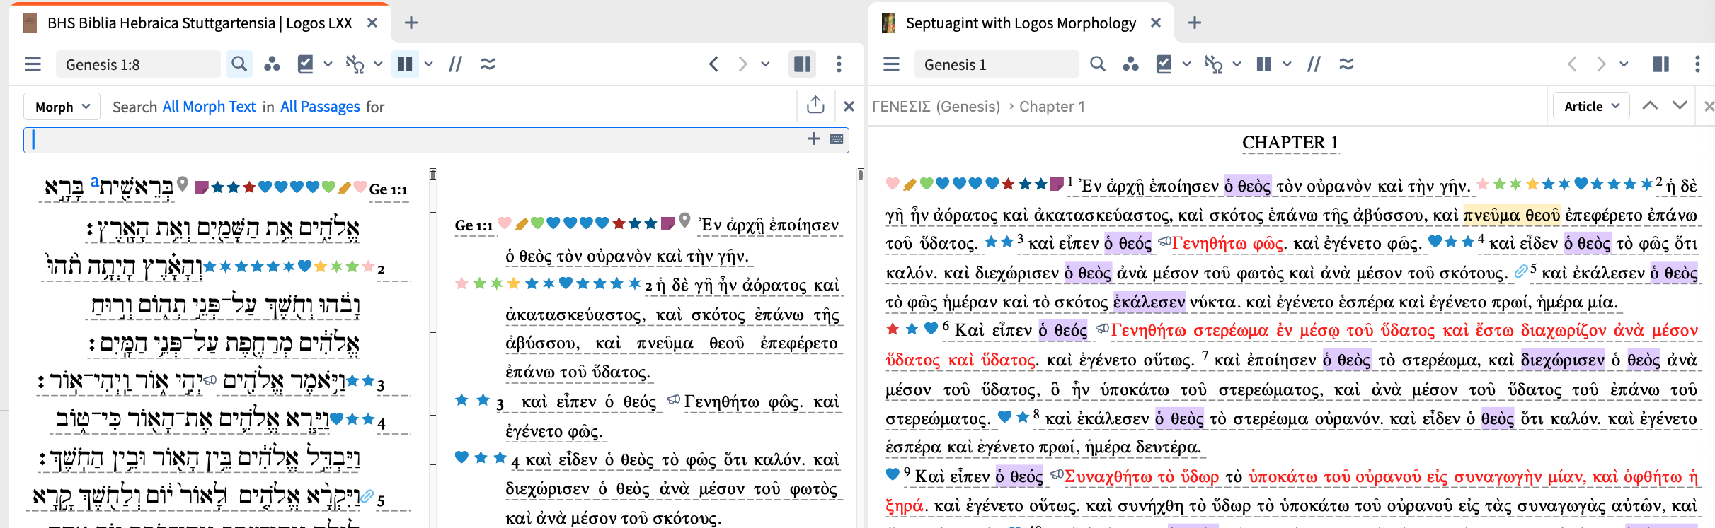Open parallel resources icon in BHS panel
The image size is (1715, 528).
(272, 64)
